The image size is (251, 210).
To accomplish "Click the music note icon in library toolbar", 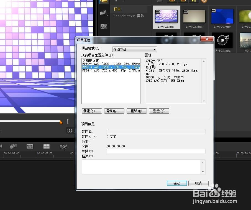I will point(193,1).
